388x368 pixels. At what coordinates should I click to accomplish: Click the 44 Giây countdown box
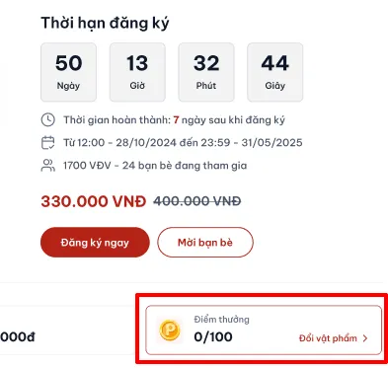pyautogui.click(x=275, y=72)
